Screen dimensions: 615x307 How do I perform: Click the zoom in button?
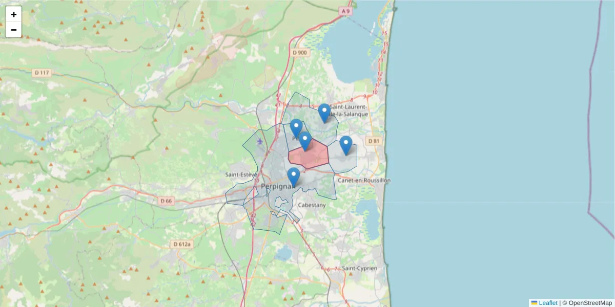pyautogui.click(x=13, y=14)
